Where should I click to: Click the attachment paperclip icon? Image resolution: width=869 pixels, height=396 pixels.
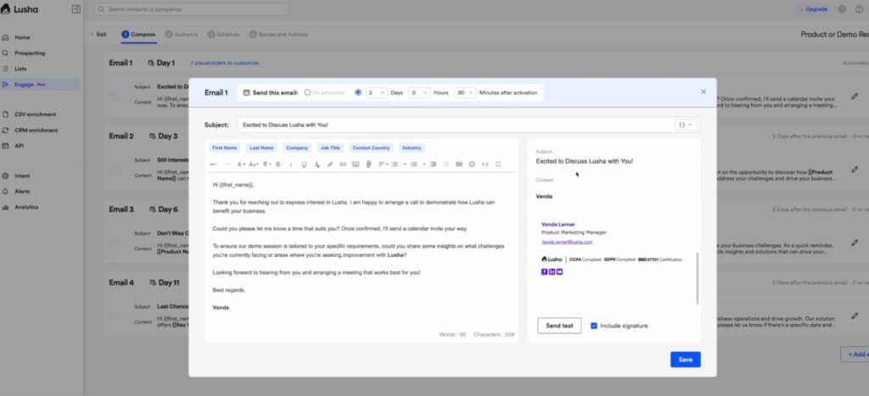369,164
